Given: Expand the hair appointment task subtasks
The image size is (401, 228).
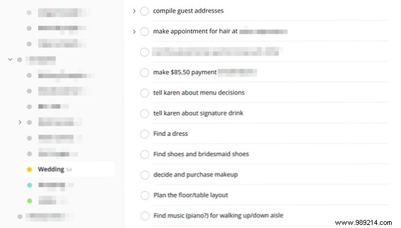Looking at the screenshot, I should pyautogui.click(x=134, y=32).
